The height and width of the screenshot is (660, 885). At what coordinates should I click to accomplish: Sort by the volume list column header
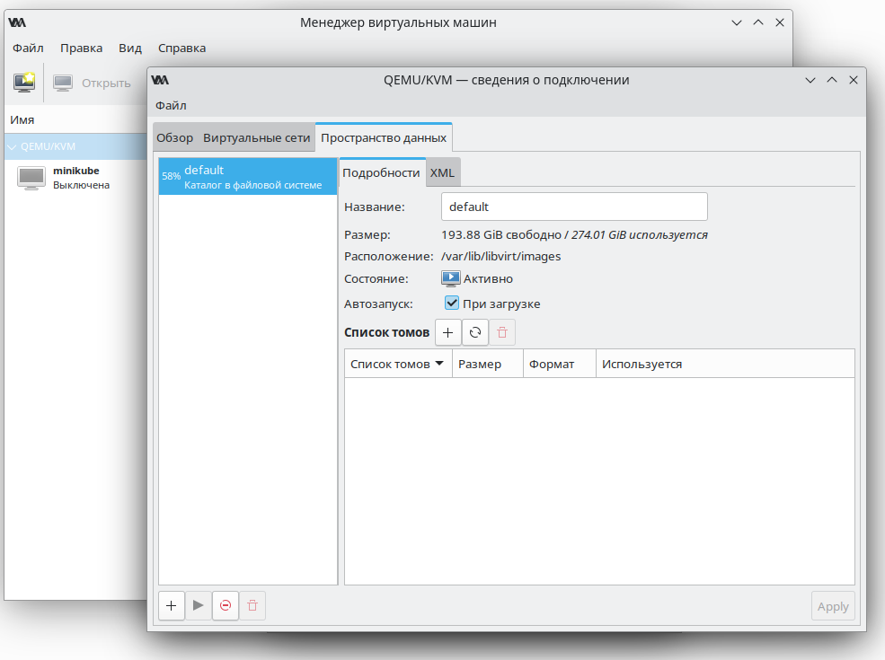397,364
